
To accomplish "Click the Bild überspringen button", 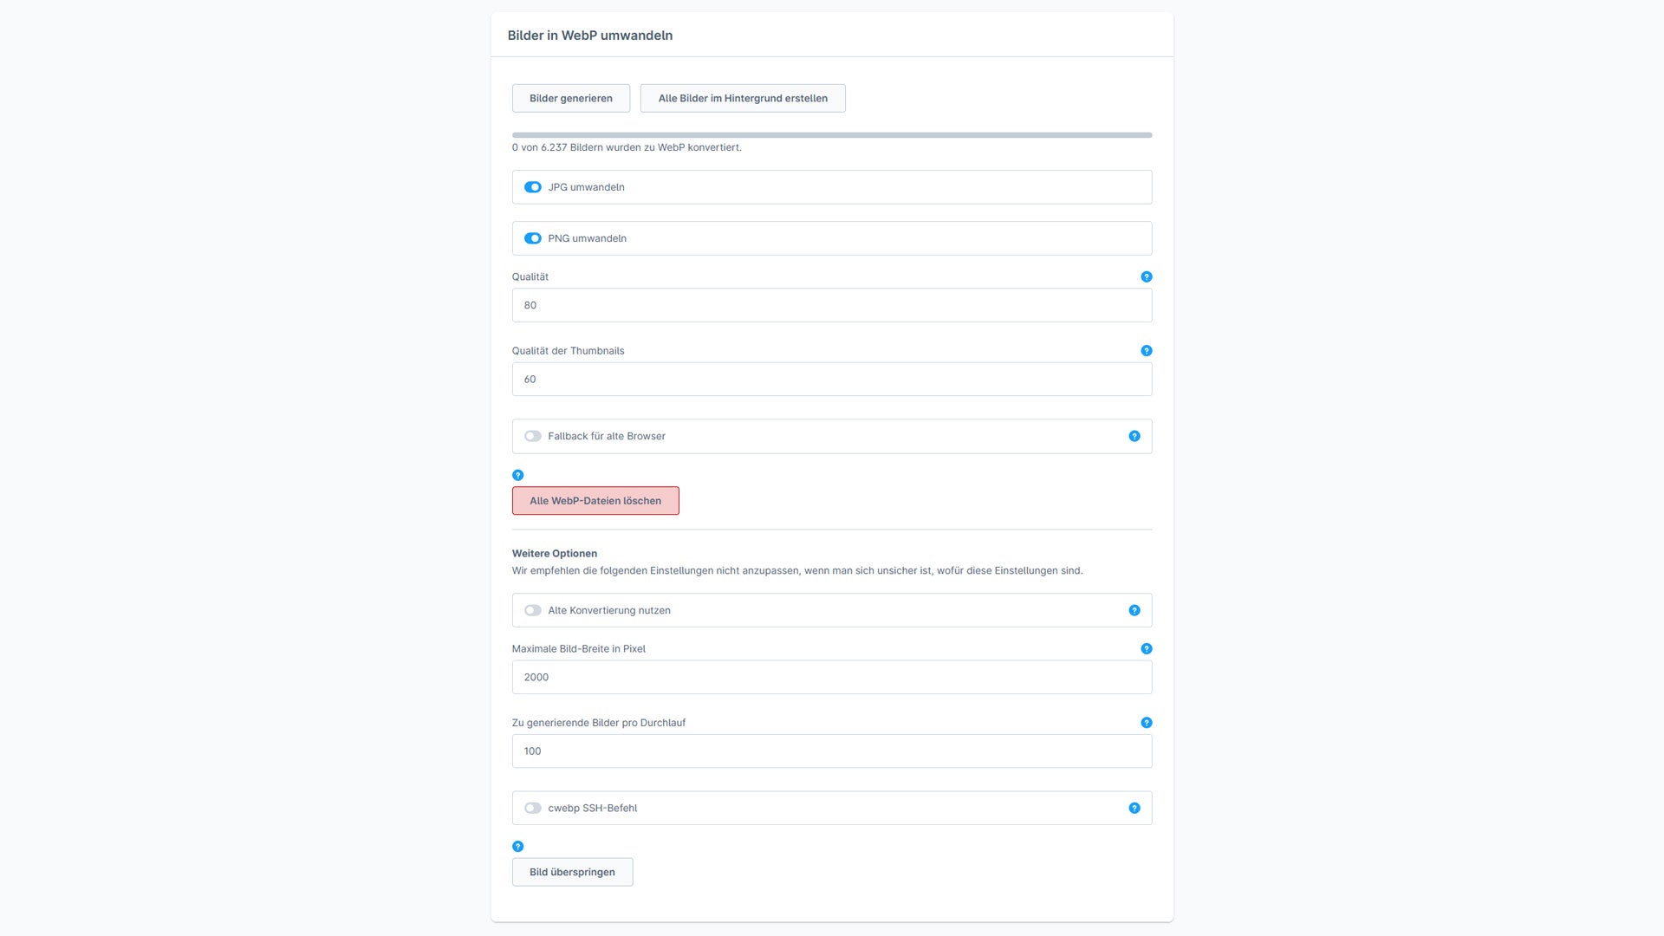I will coord(572,872).
